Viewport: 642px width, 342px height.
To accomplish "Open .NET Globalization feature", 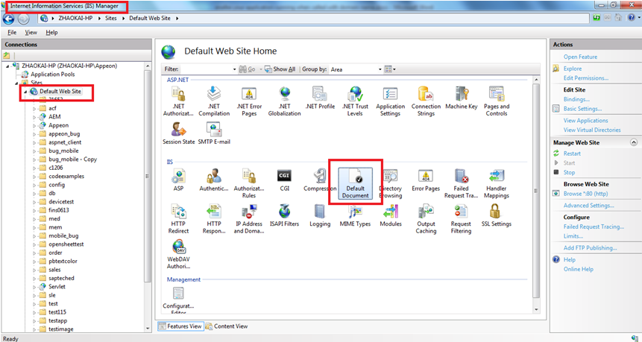I will pyautogui.click(x=285, y=101).
